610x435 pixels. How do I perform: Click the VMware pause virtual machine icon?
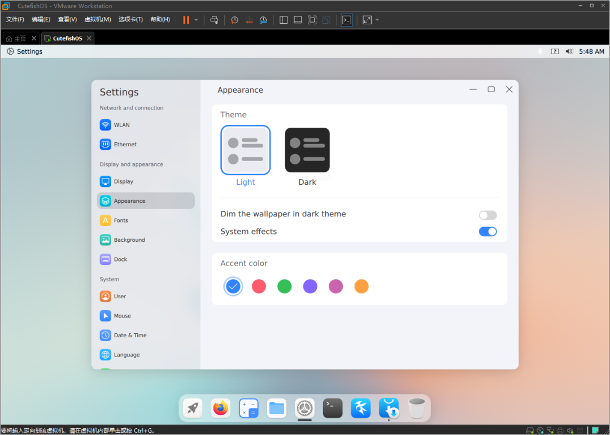point(186,20)
